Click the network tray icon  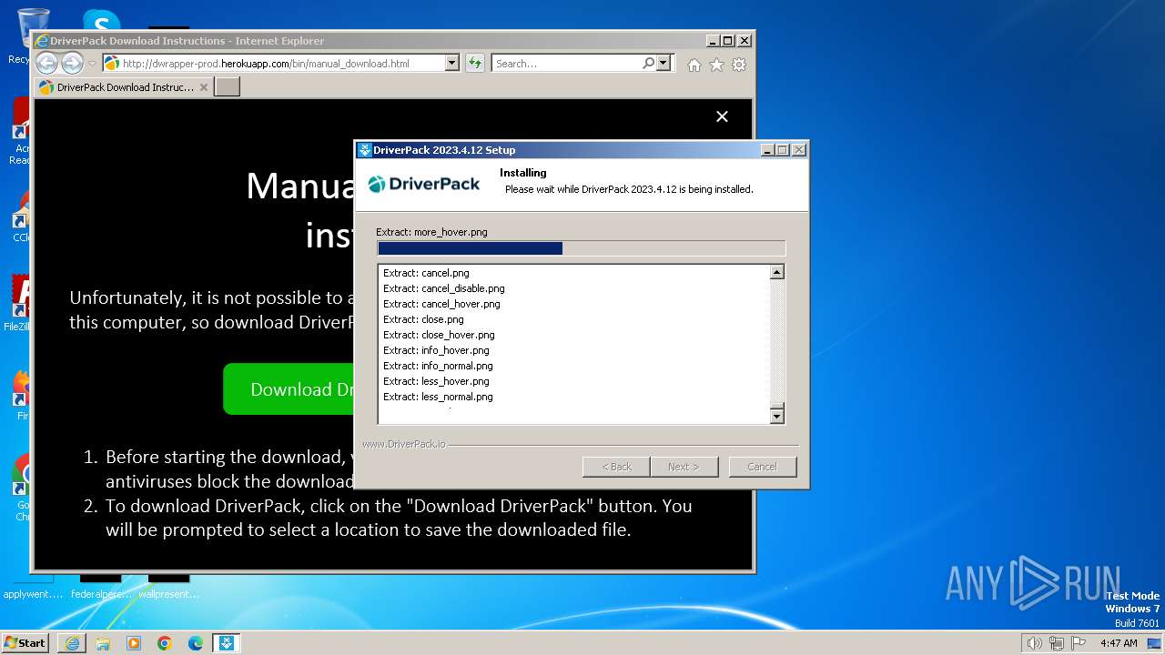coord(1057,643)
